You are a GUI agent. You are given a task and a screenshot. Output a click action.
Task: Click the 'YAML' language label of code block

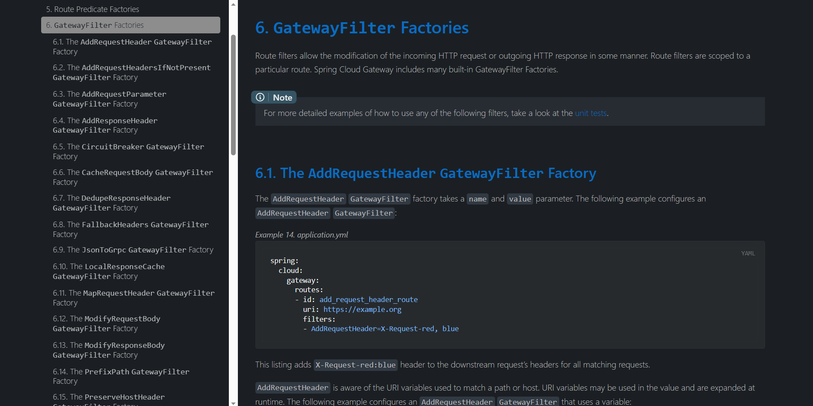point(748,253)
